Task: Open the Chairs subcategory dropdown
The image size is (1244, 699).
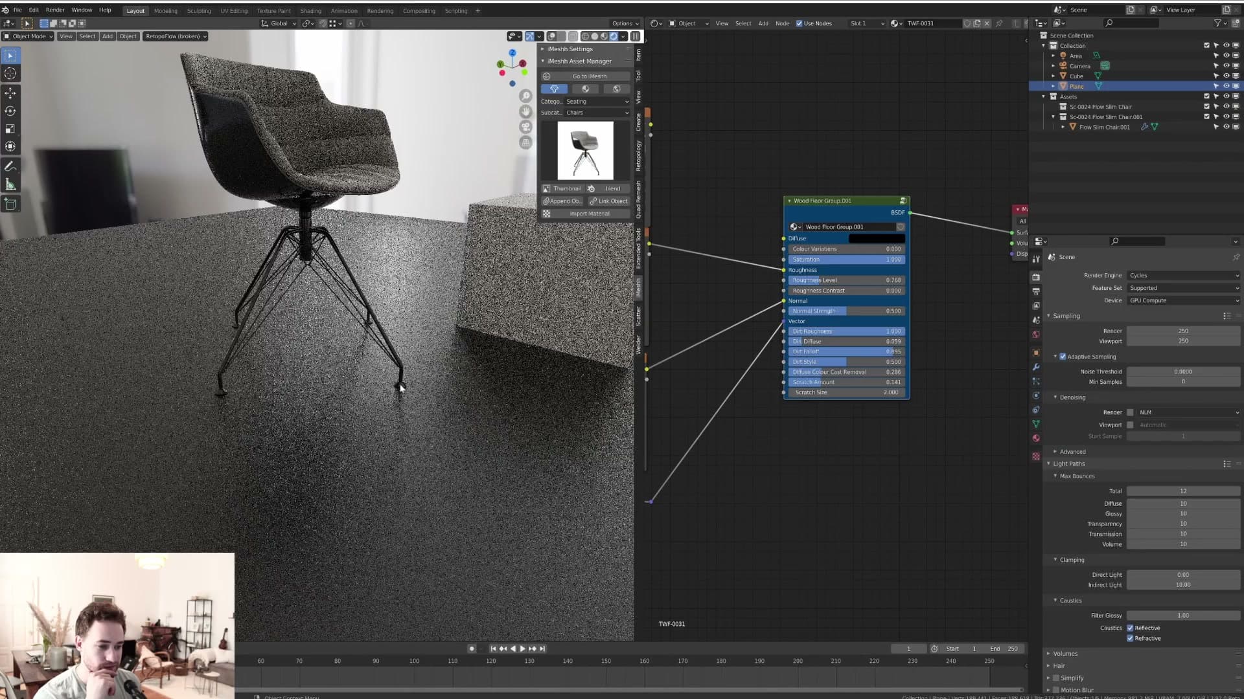Action: tap(597, 113)
